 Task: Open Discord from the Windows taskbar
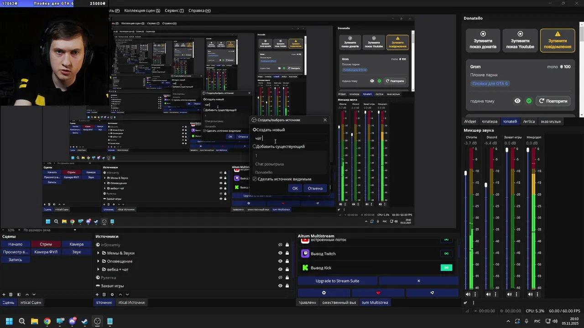(x=72, y=321)
